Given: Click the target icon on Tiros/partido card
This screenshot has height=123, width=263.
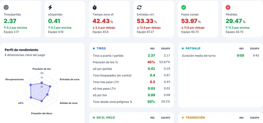Looking at the screenshot, I should (x=6, y=7).
